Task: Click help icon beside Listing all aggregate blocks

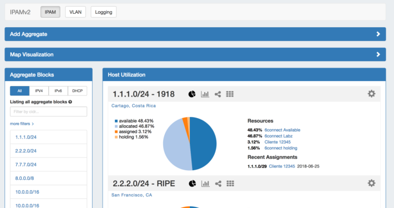Action: click(70, 102)
